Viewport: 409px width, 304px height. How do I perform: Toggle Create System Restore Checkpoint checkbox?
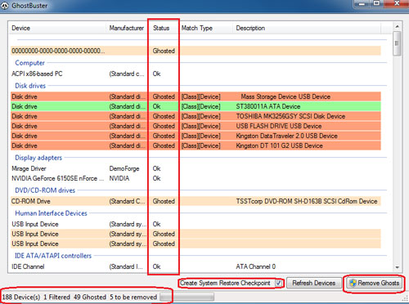tap(278, 283)
